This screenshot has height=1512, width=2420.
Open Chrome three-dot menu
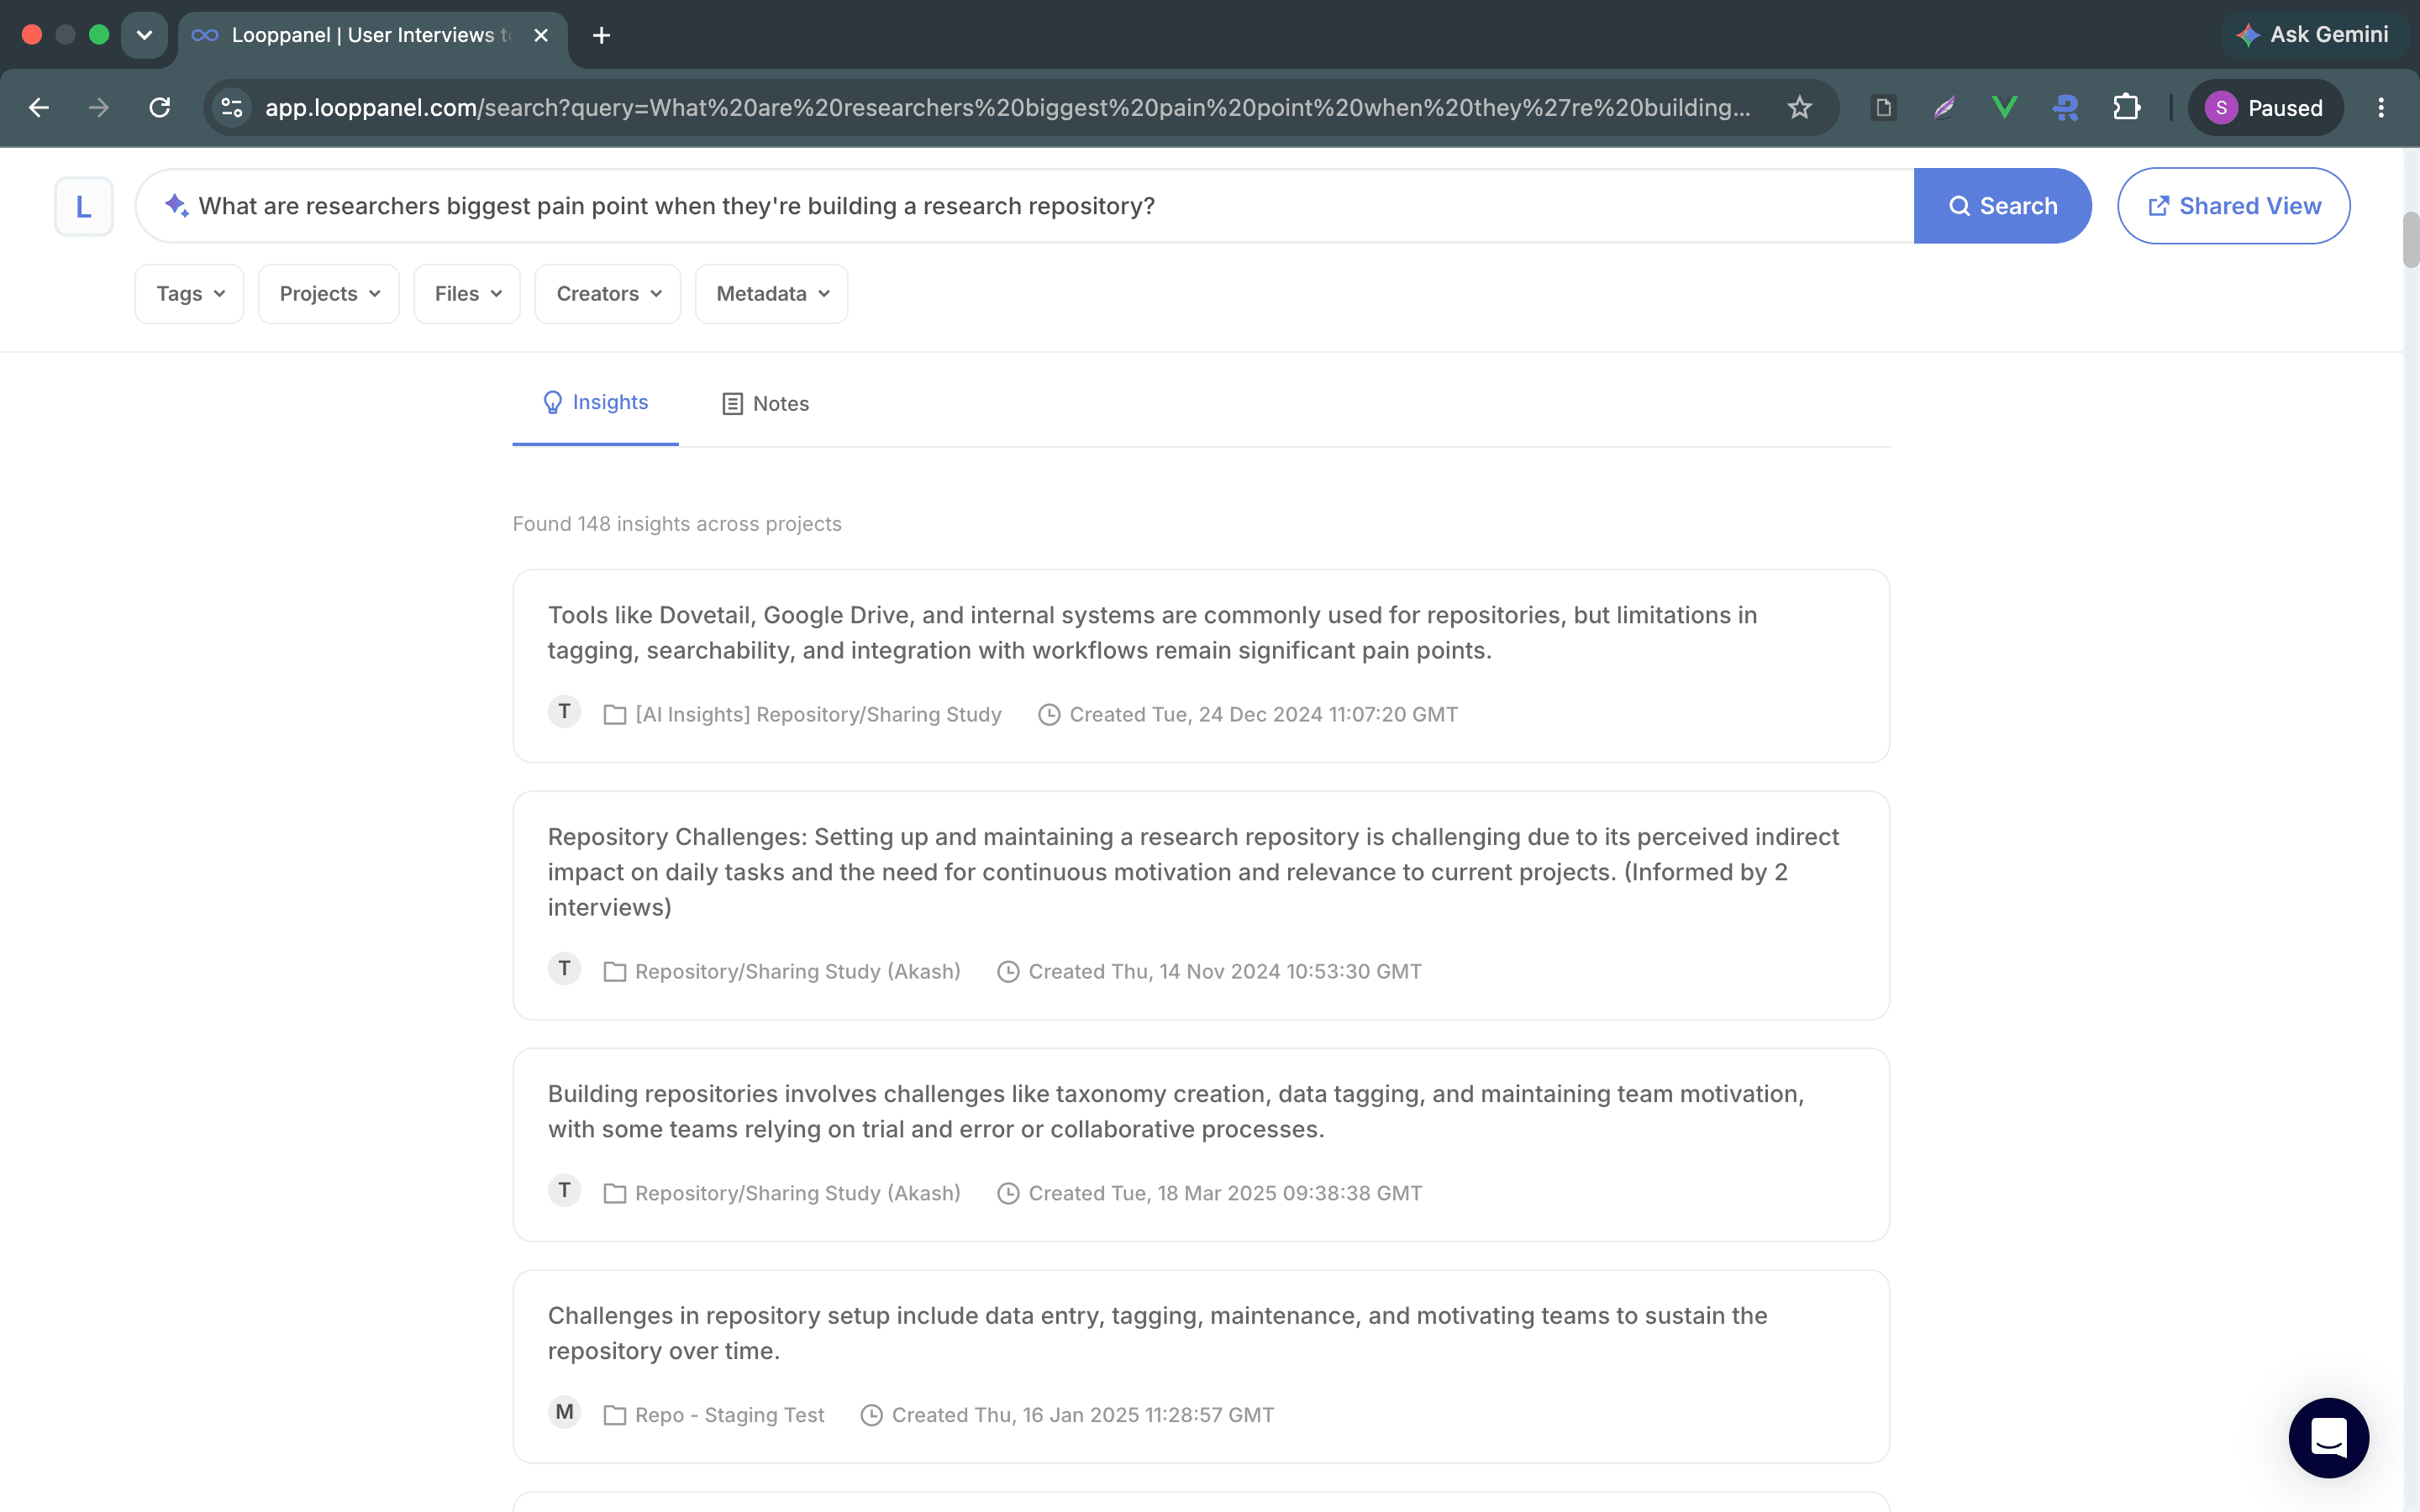(2381, 107)
